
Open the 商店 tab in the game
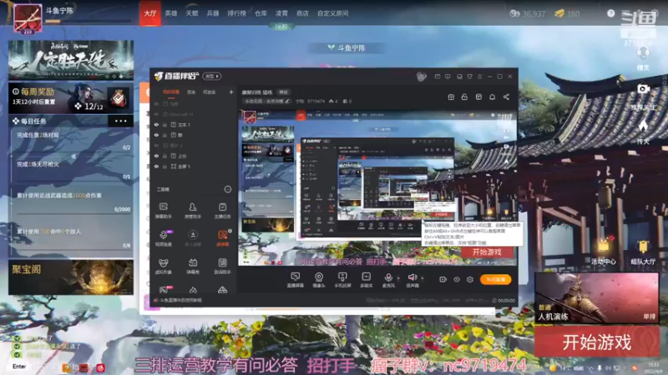tap(302, 13)
